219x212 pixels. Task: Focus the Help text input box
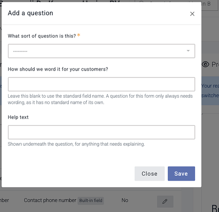pyautogui.click(x=101, y=132)
